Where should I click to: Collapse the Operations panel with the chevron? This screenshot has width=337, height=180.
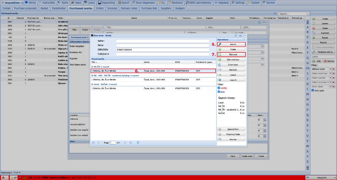[244, 40]
